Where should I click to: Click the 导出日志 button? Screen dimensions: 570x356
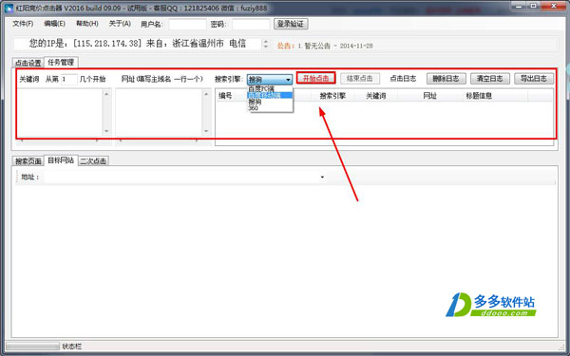tap(534, 78)
